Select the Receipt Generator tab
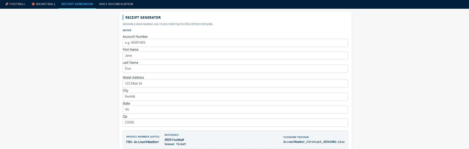 click(x=77, y=4)
